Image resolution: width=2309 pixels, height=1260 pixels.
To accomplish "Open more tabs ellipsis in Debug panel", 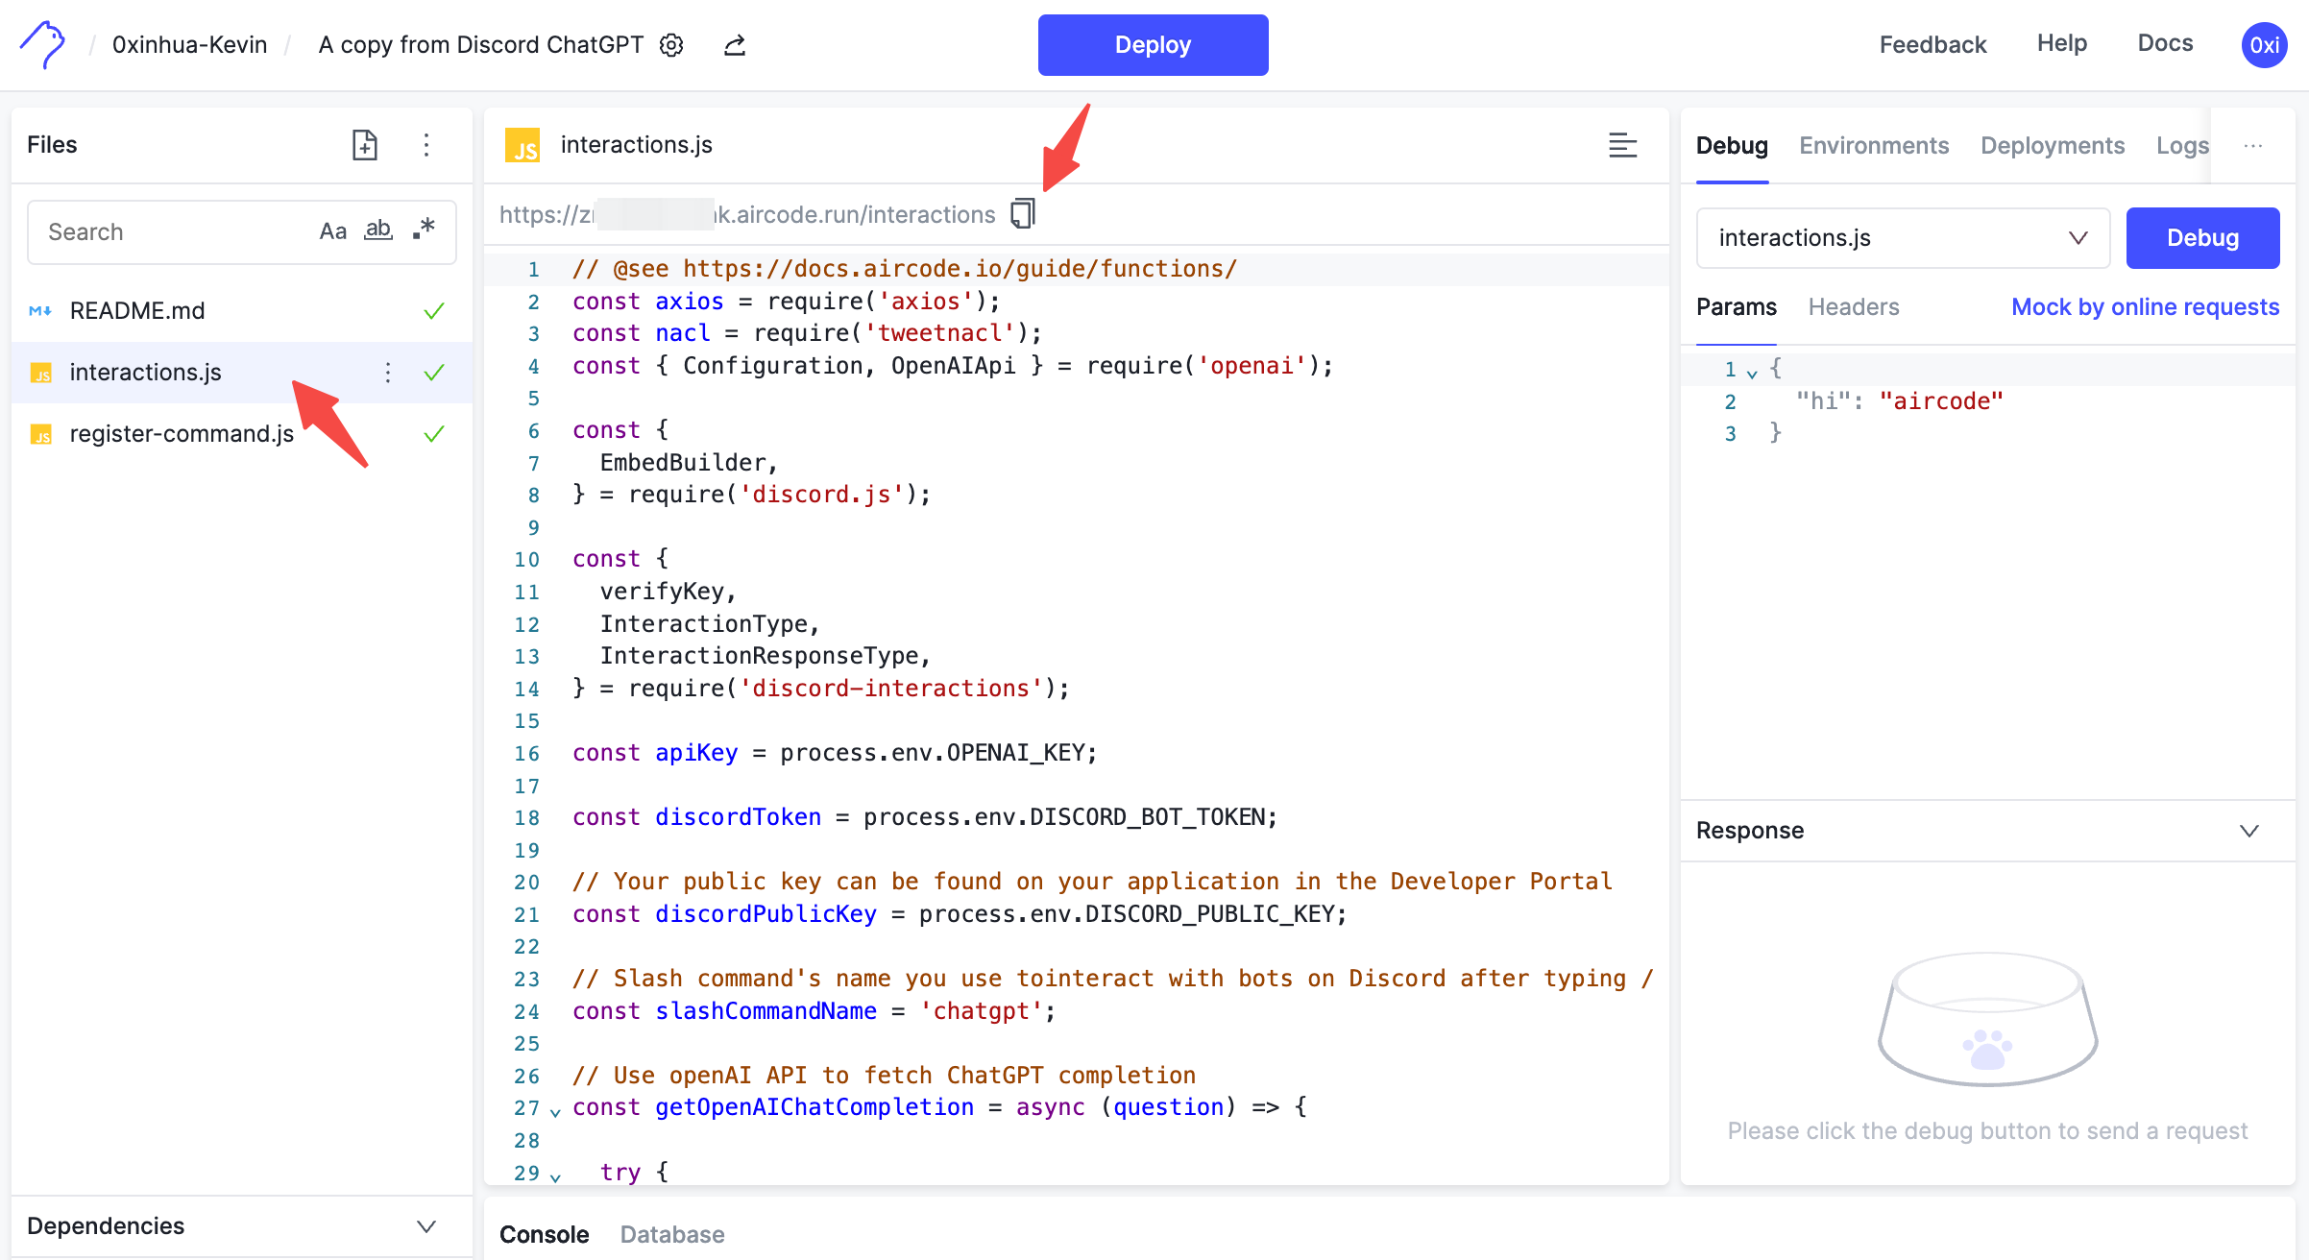I will [2253, 145].
